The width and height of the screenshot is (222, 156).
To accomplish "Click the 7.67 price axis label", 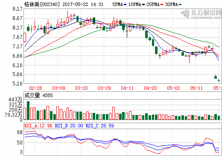I will (x=18, y=37).
